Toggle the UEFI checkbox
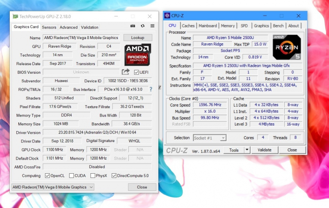Screen dimensions: 329x208 [x=137, y=72]
